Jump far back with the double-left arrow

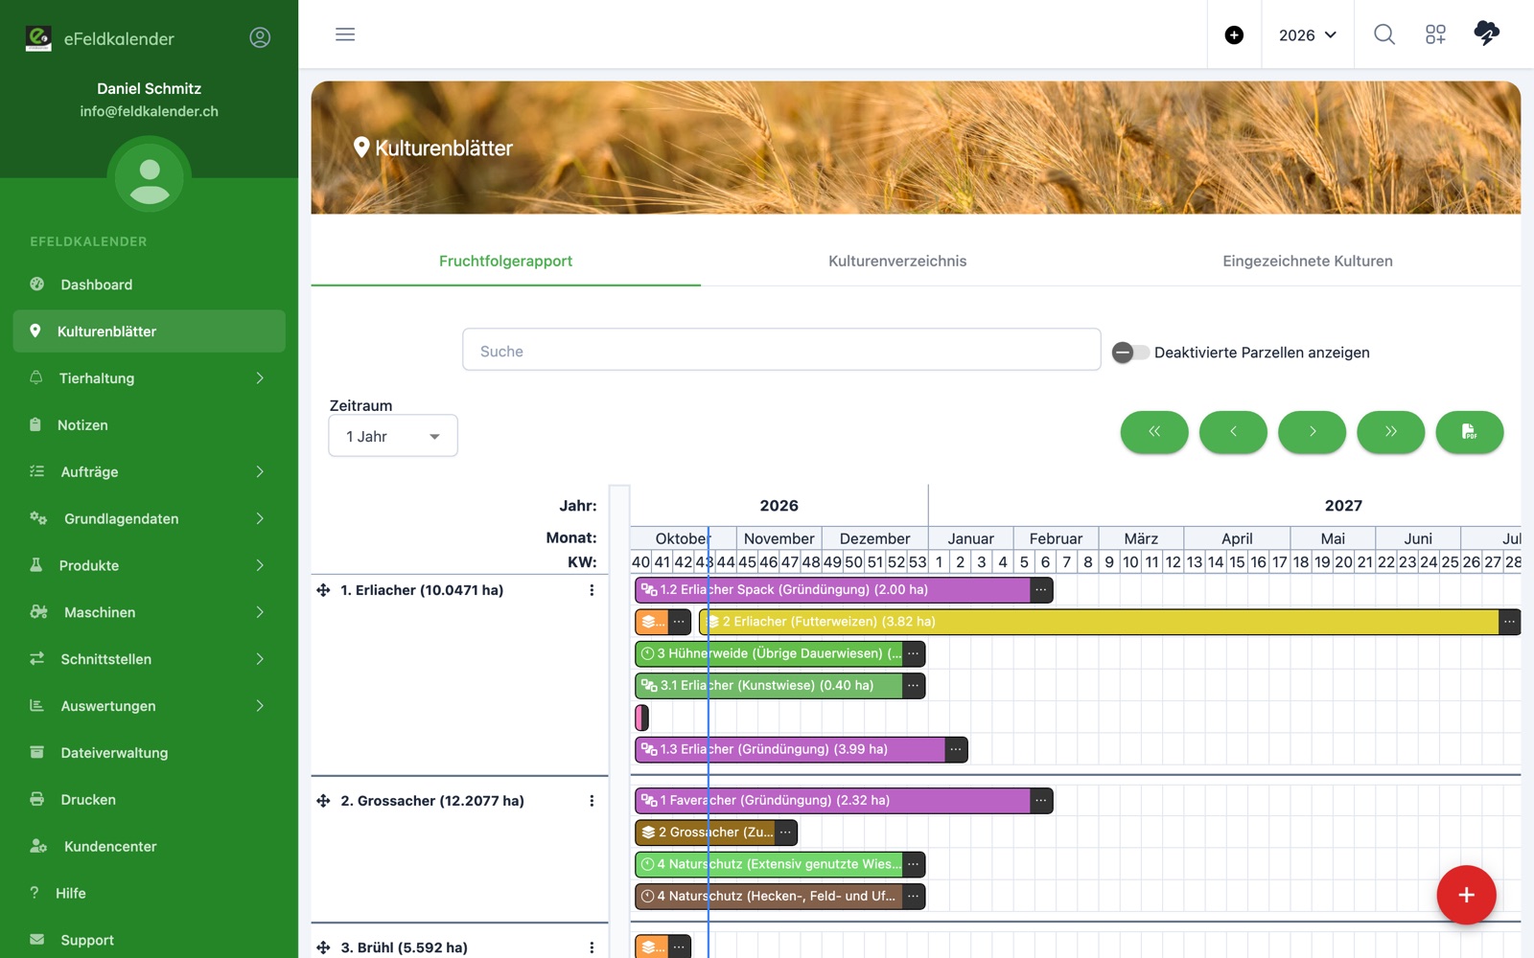point(1154,432)
